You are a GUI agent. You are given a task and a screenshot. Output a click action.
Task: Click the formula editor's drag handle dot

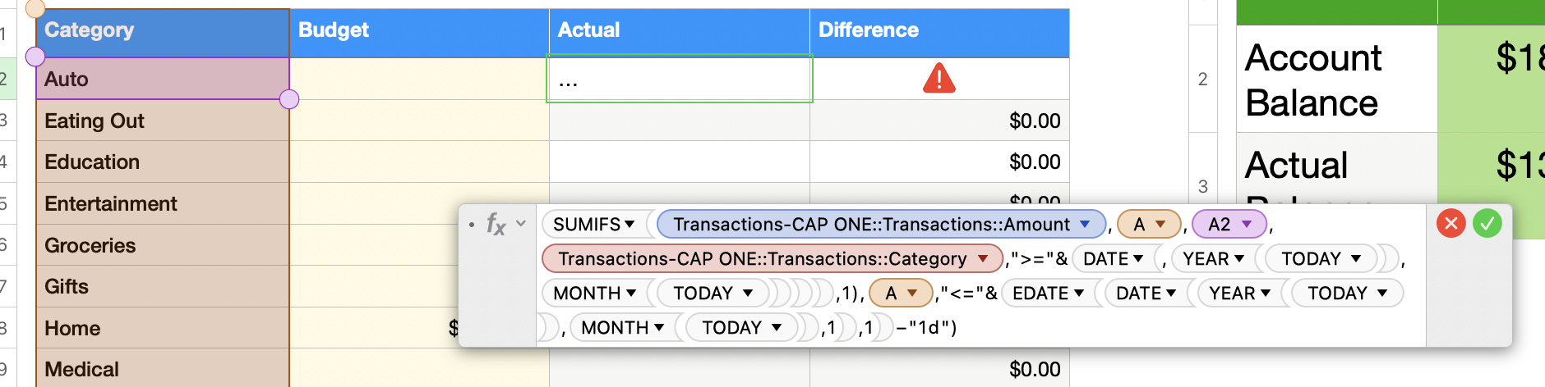pos(471,224)
